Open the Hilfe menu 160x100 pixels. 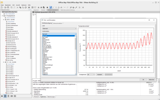pos(29,5)
